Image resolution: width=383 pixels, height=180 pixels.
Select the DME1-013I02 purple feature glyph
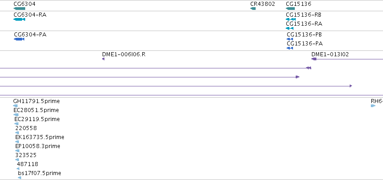(x=347, y=59)
